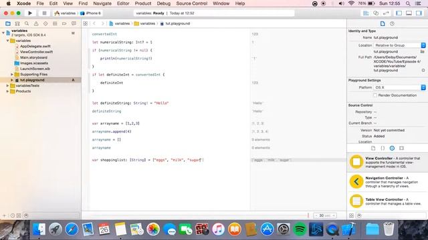This screenshot has width=428, height=240.
Task: Go back in editor history
Action: pyautogui.click(x=94, y=24)
